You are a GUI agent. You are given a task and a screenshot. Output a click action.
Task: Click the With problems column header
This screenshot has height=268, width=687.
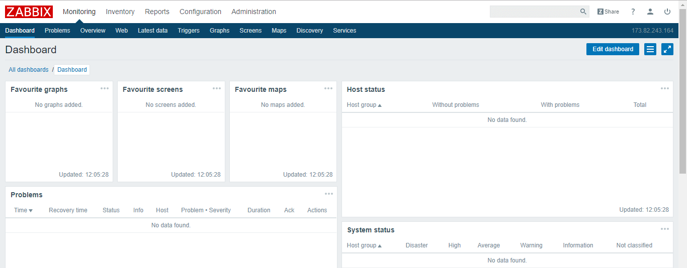tap(560, 105)
